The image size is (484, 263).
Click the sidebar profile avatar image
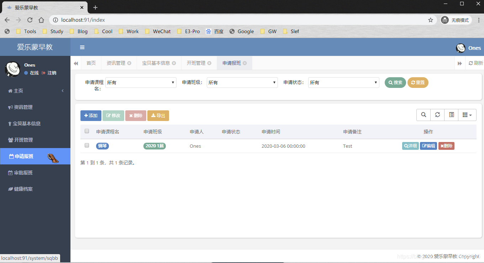(x=12, y=69)
